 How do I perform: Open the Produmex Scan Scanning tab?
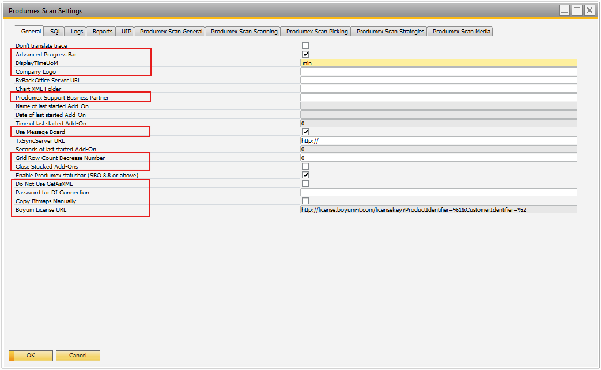tap(244, 32)
